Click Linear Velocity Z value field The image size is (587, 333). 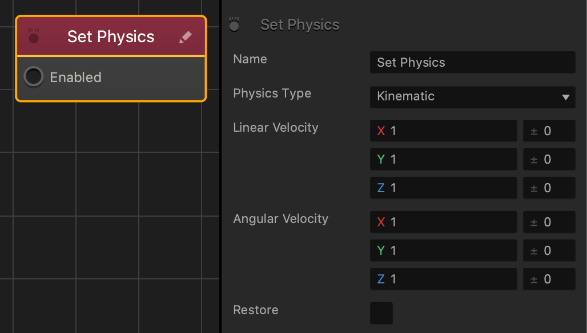(443, 188)
